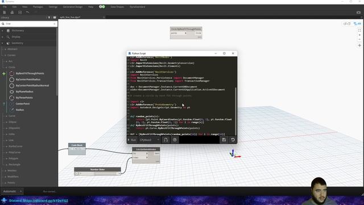The image size is (364, 205).
Task: Open the Generative Design menu
Action: pos(73,7)
